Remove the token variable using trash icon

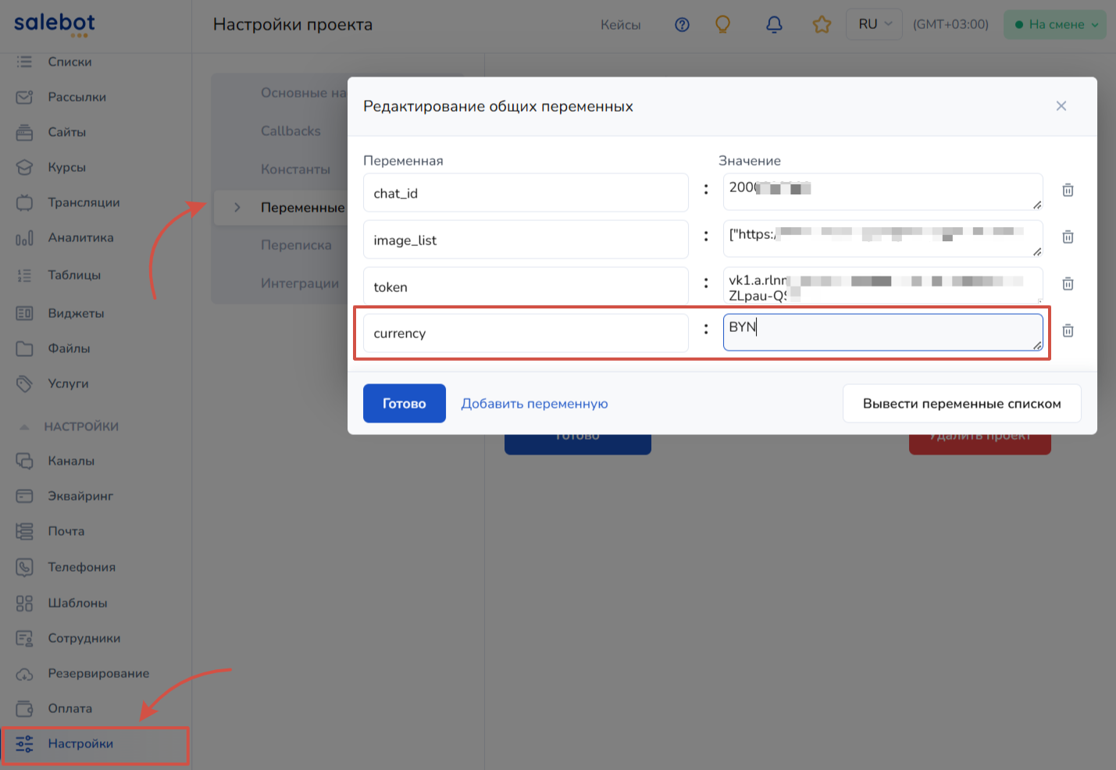(x=1068, y=284)
